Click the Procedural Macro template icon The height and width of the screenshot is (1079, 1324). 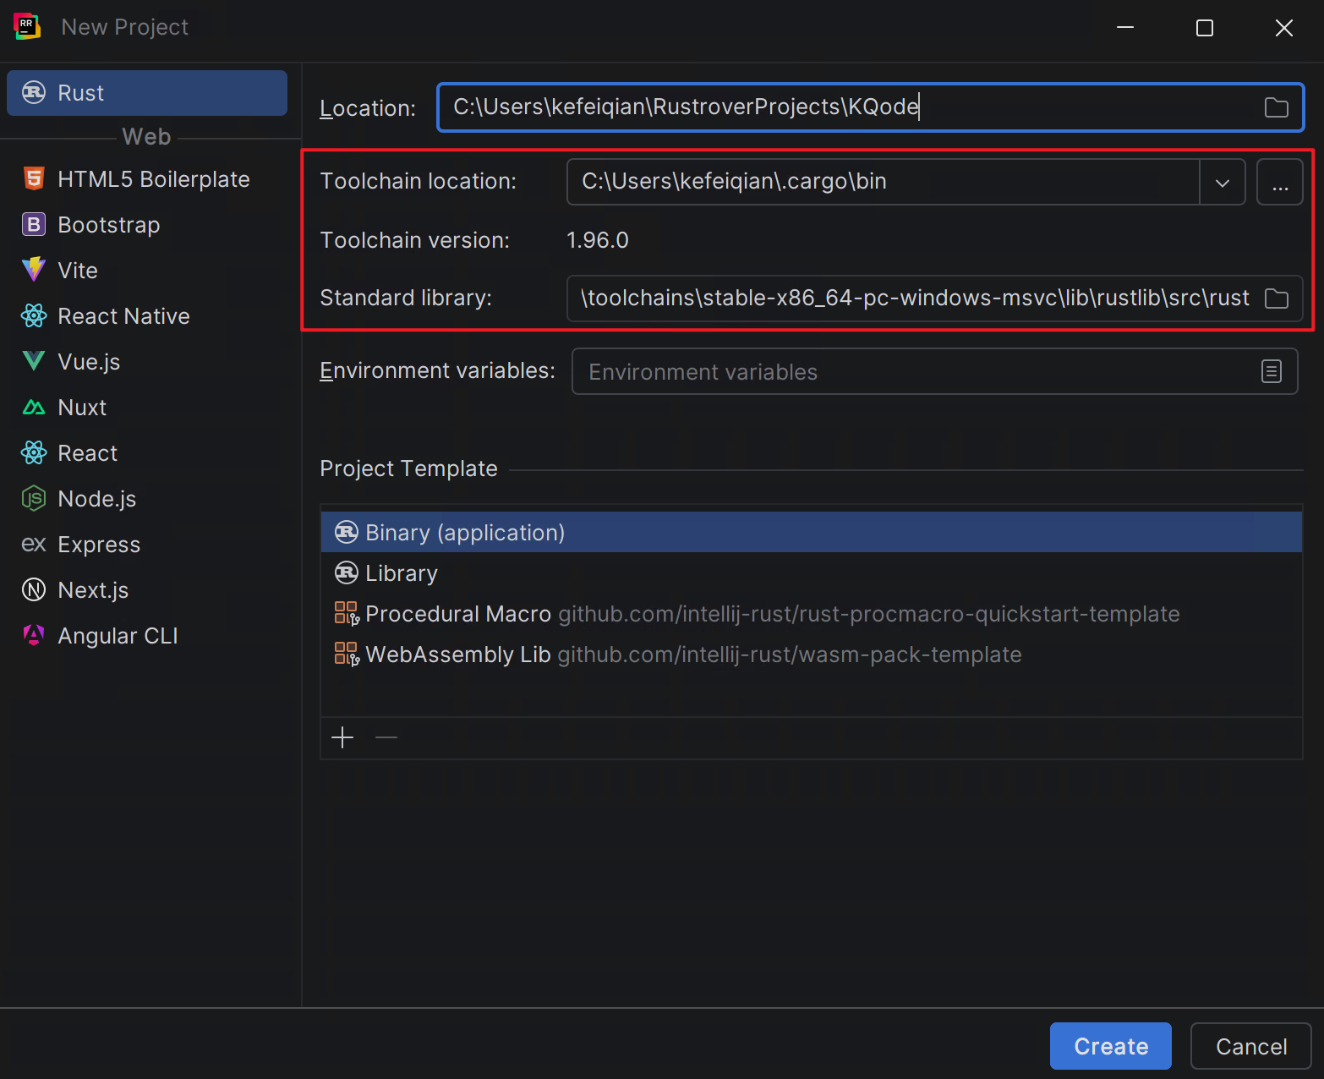(347, 613)
